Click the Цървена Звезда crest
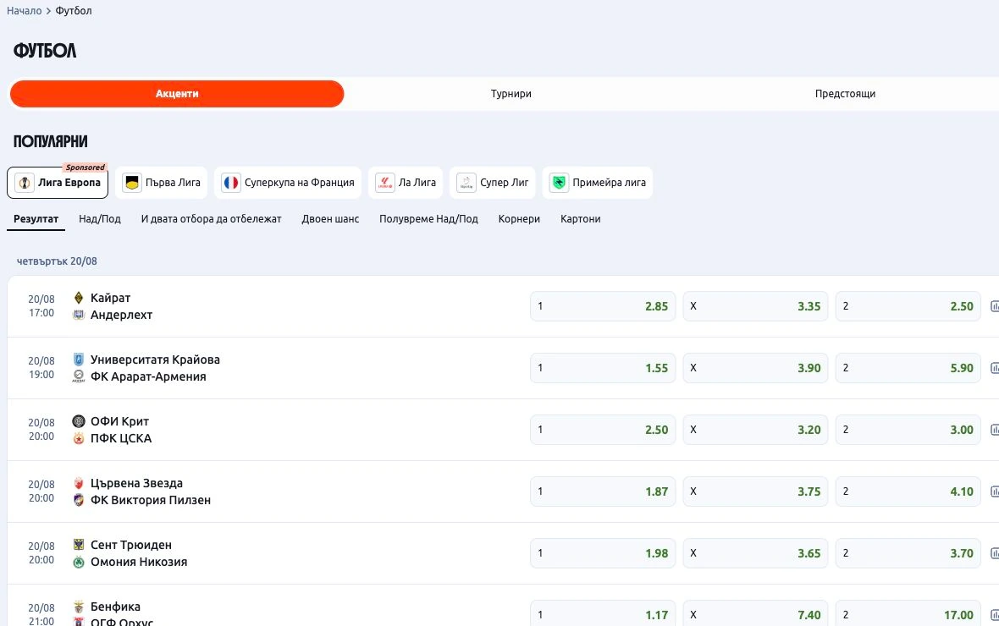Viewport: 999px width, 626px height. [79, 483]
